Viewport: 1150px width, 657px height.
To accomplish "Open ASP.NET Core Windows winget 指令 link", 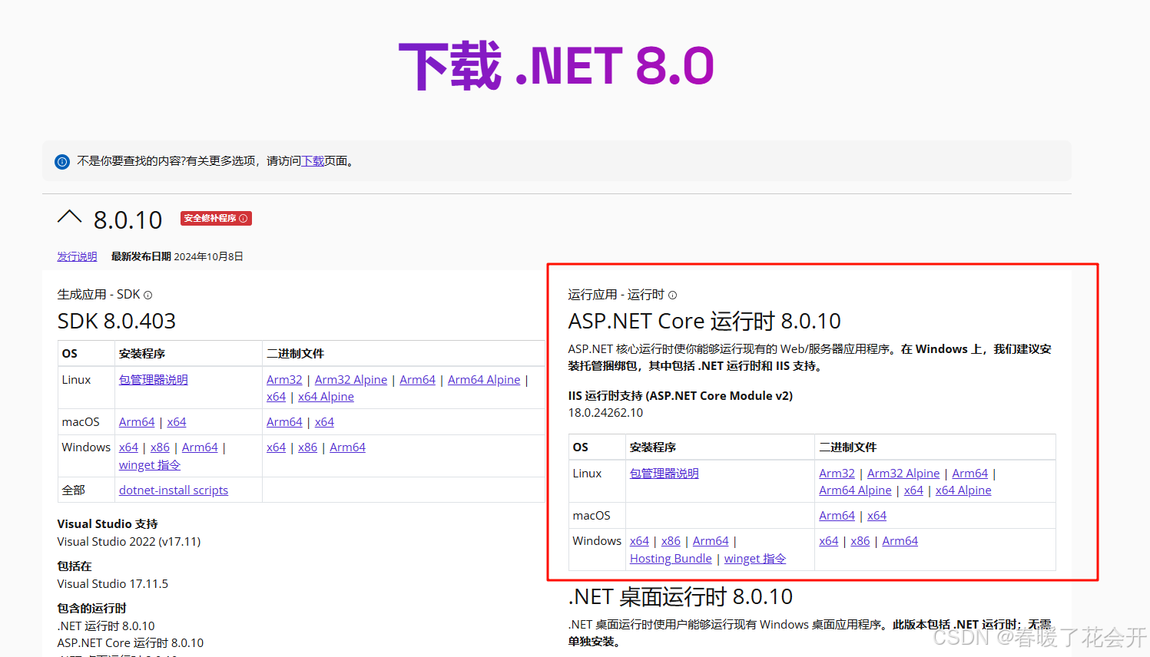I will coord(755,559).
